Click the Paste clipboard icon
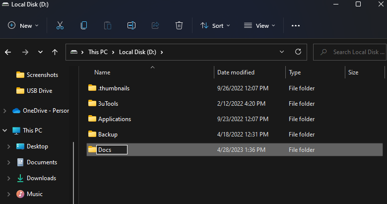387x204 pixels. tap(108, 25)
